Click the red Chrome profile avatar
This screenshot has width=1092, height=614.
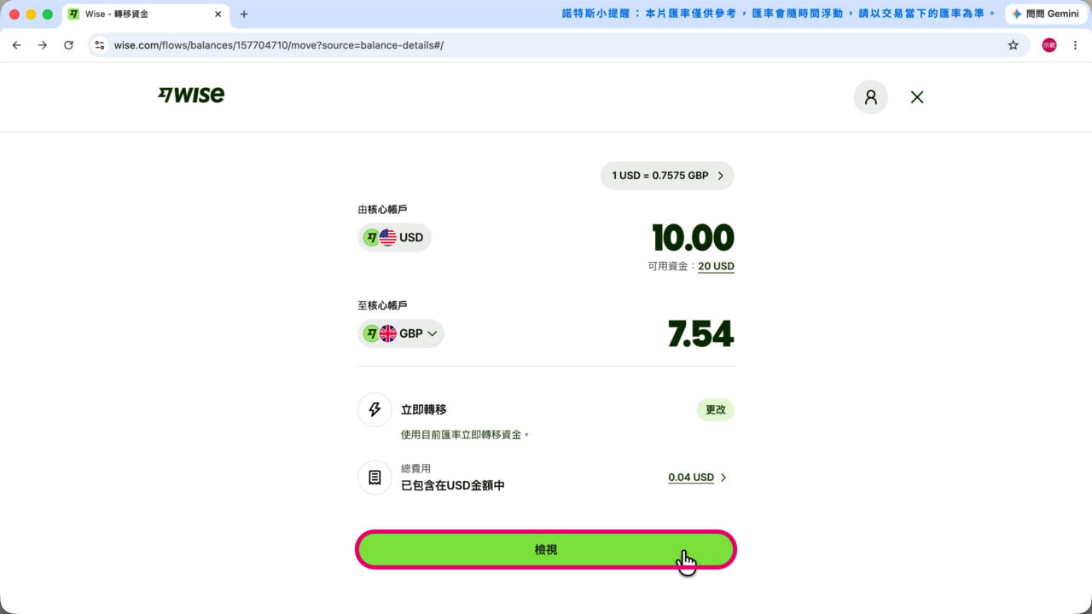(1049, 45)
